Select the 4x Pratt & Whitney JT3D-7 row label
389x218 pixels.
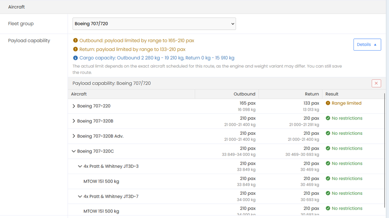click(111, 196)
